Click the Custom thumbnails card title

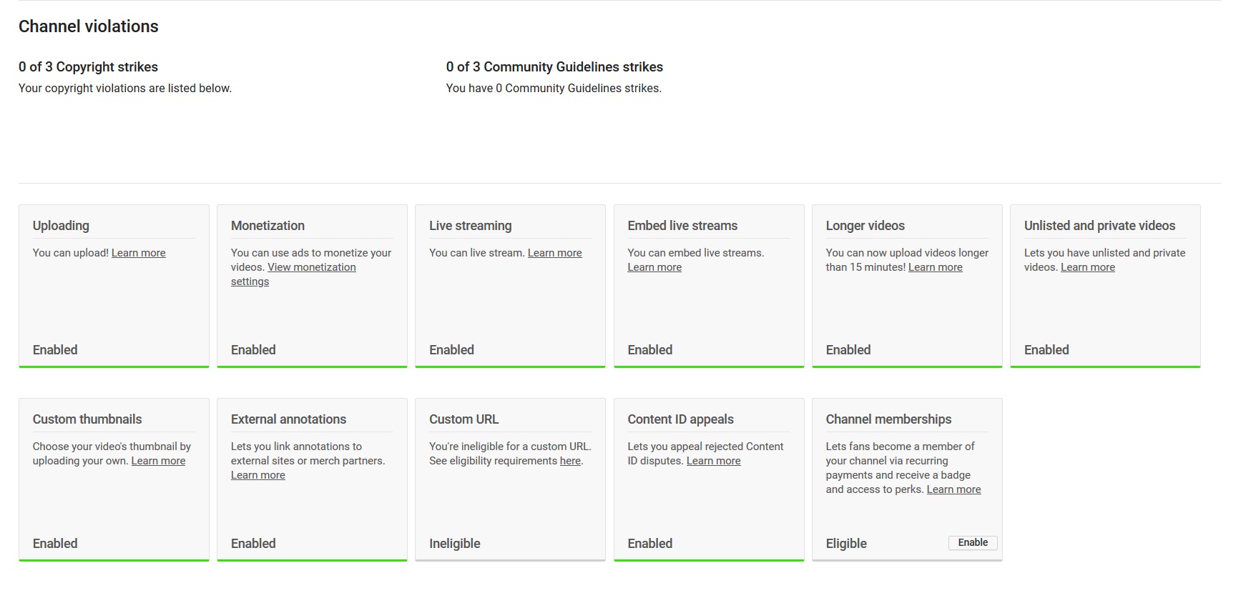(87, 419)
